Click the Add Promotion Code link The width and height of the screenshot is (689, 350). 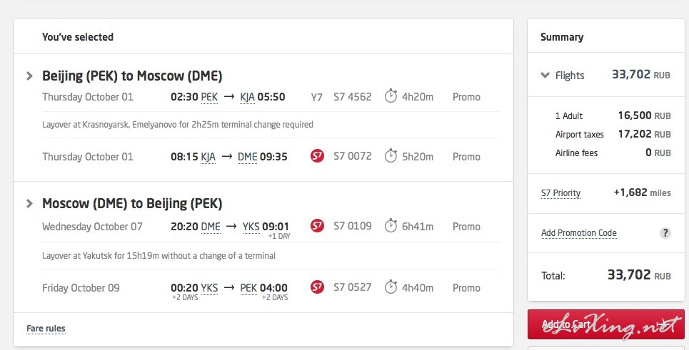pyautogui.click(x=579, y=233)
